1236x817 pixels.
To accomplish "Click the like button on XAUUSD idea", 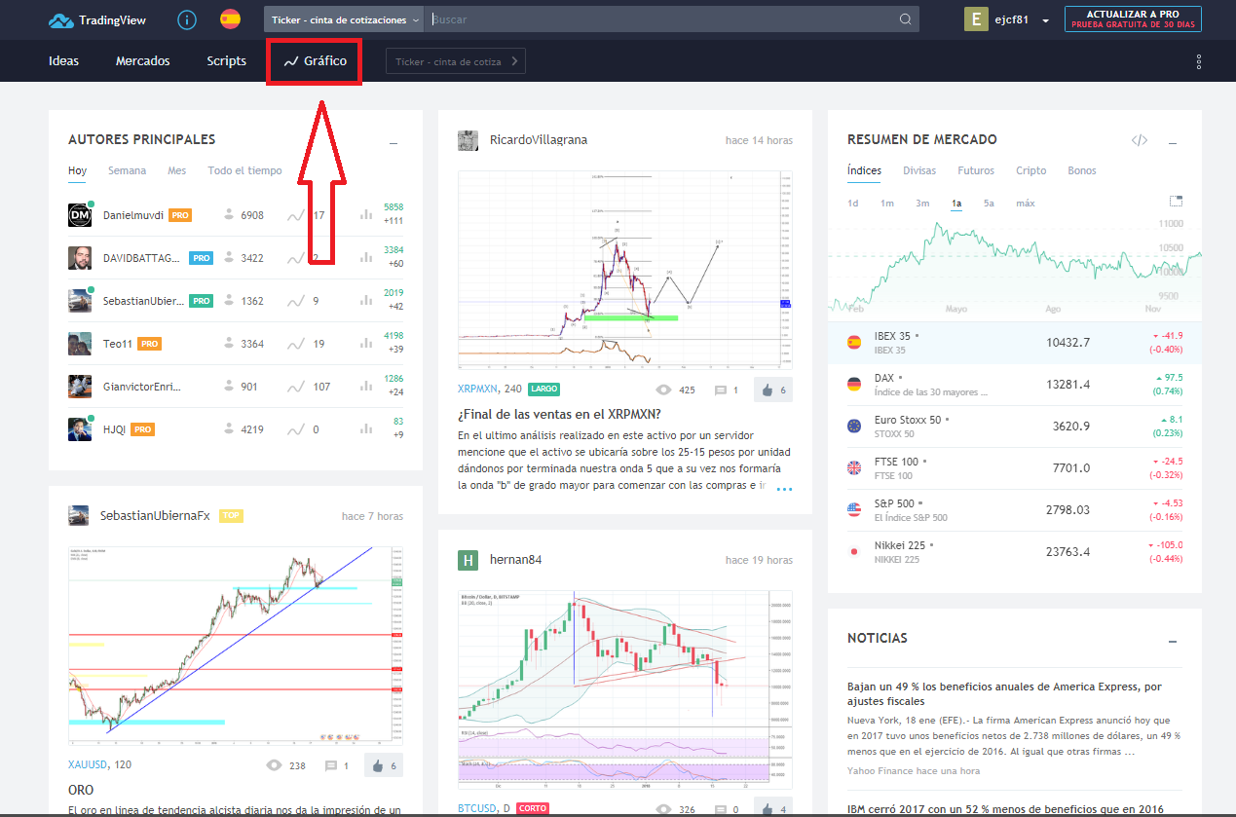I will click(383, 765).
